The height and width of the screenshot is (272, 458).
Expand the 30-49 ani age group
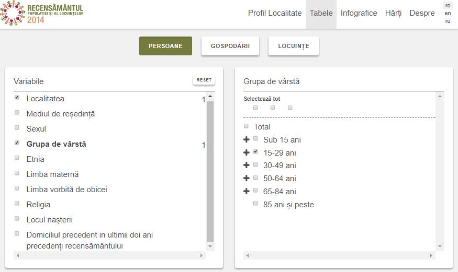coord(247,165)
